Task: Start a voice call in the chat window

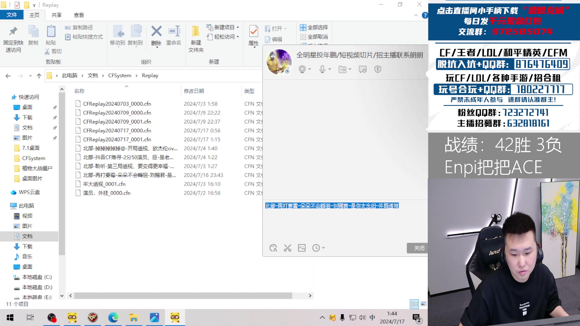Action: (322, 69)
